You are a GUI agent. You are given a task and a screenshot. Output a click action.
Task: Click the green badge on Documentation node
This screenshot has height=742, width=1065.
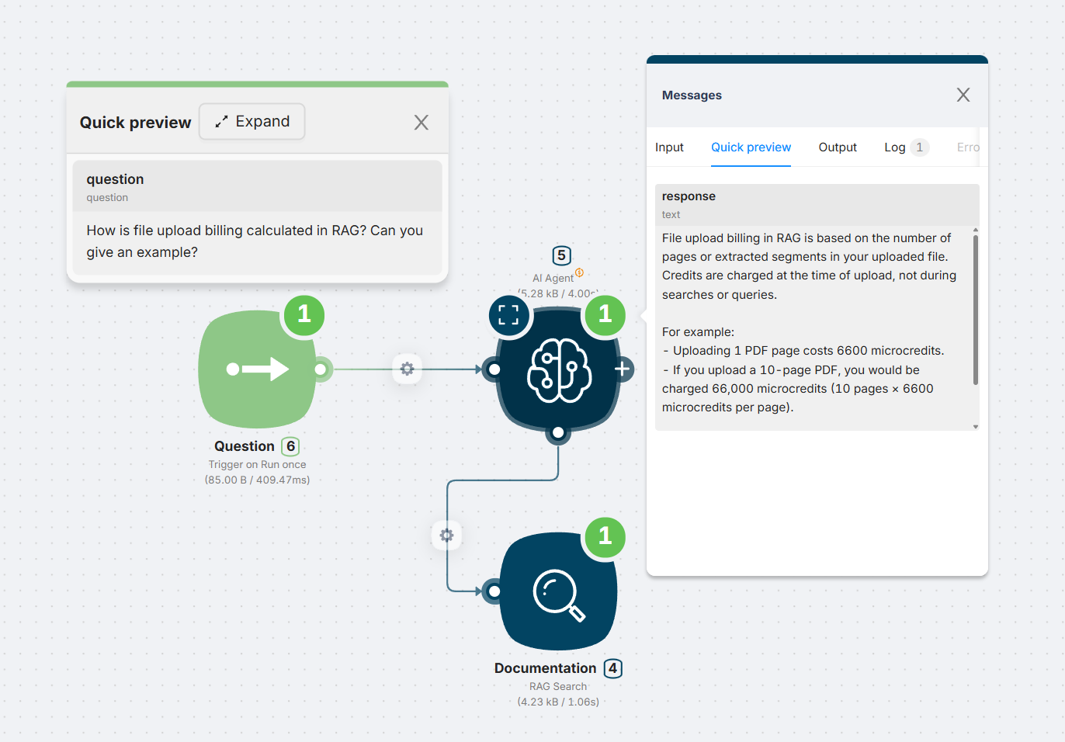click(605, 536)
